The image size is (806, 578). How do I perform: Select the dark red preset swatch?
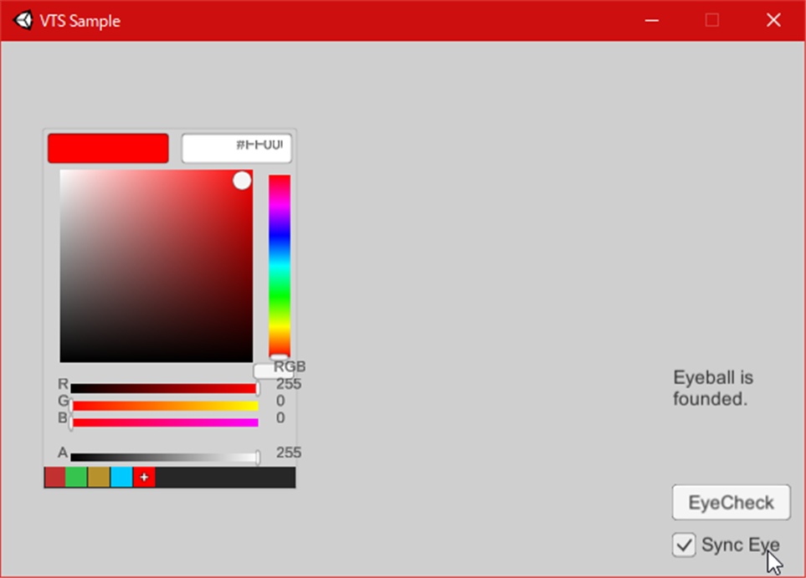54,478
